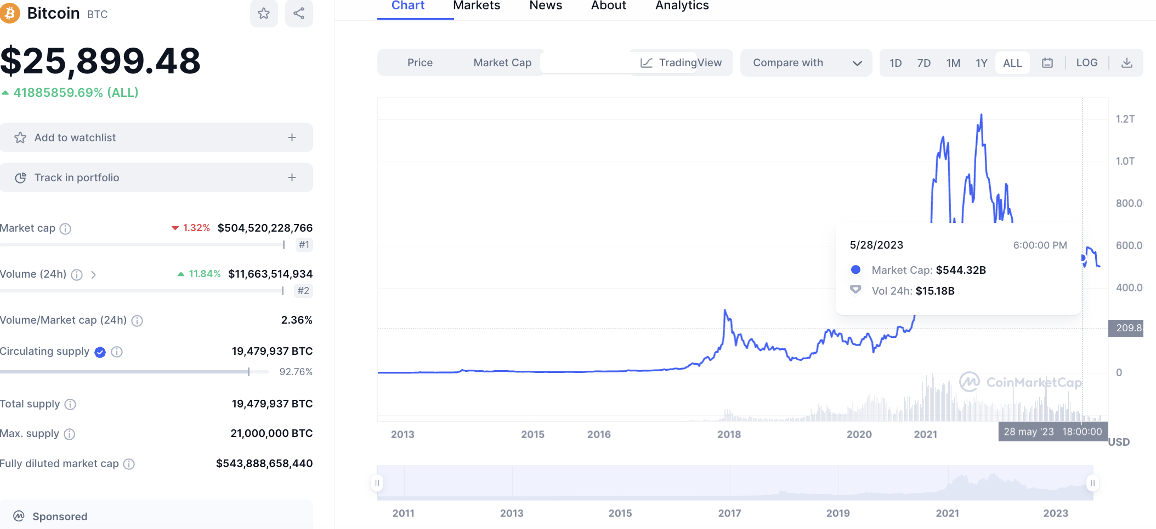Switch to the Markets tab
1156x529 pixels.
pos(477,6)
